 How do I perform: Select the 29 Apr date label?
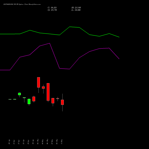28,142
